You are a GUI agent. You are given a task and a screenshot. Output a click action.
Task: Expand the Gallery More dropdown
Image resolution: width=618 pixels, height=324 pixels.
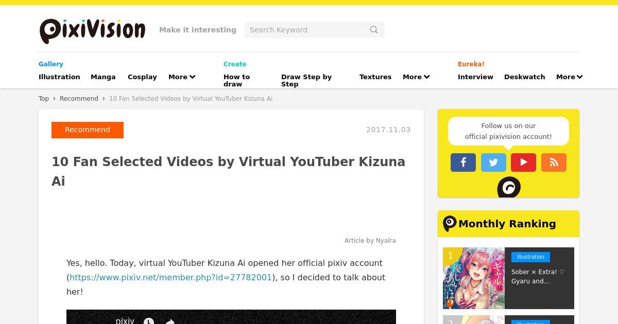click(182, 77)
